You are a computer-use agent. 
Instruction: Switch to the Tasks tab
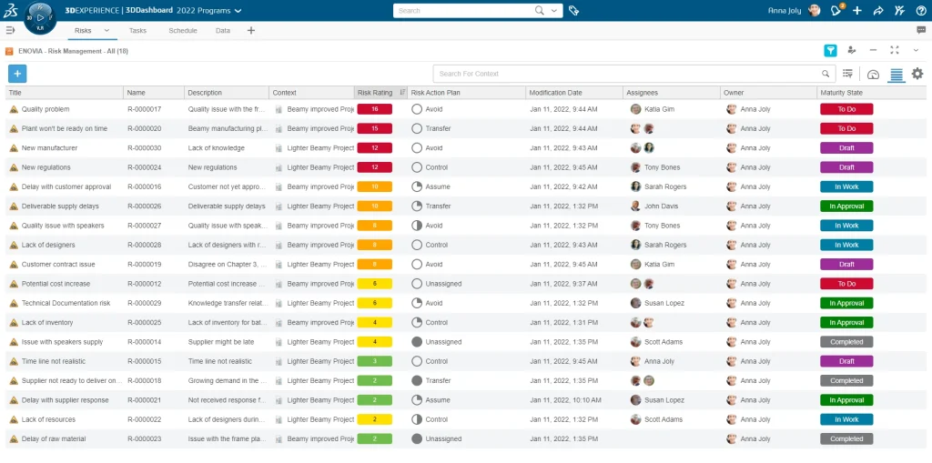point(137,30)
